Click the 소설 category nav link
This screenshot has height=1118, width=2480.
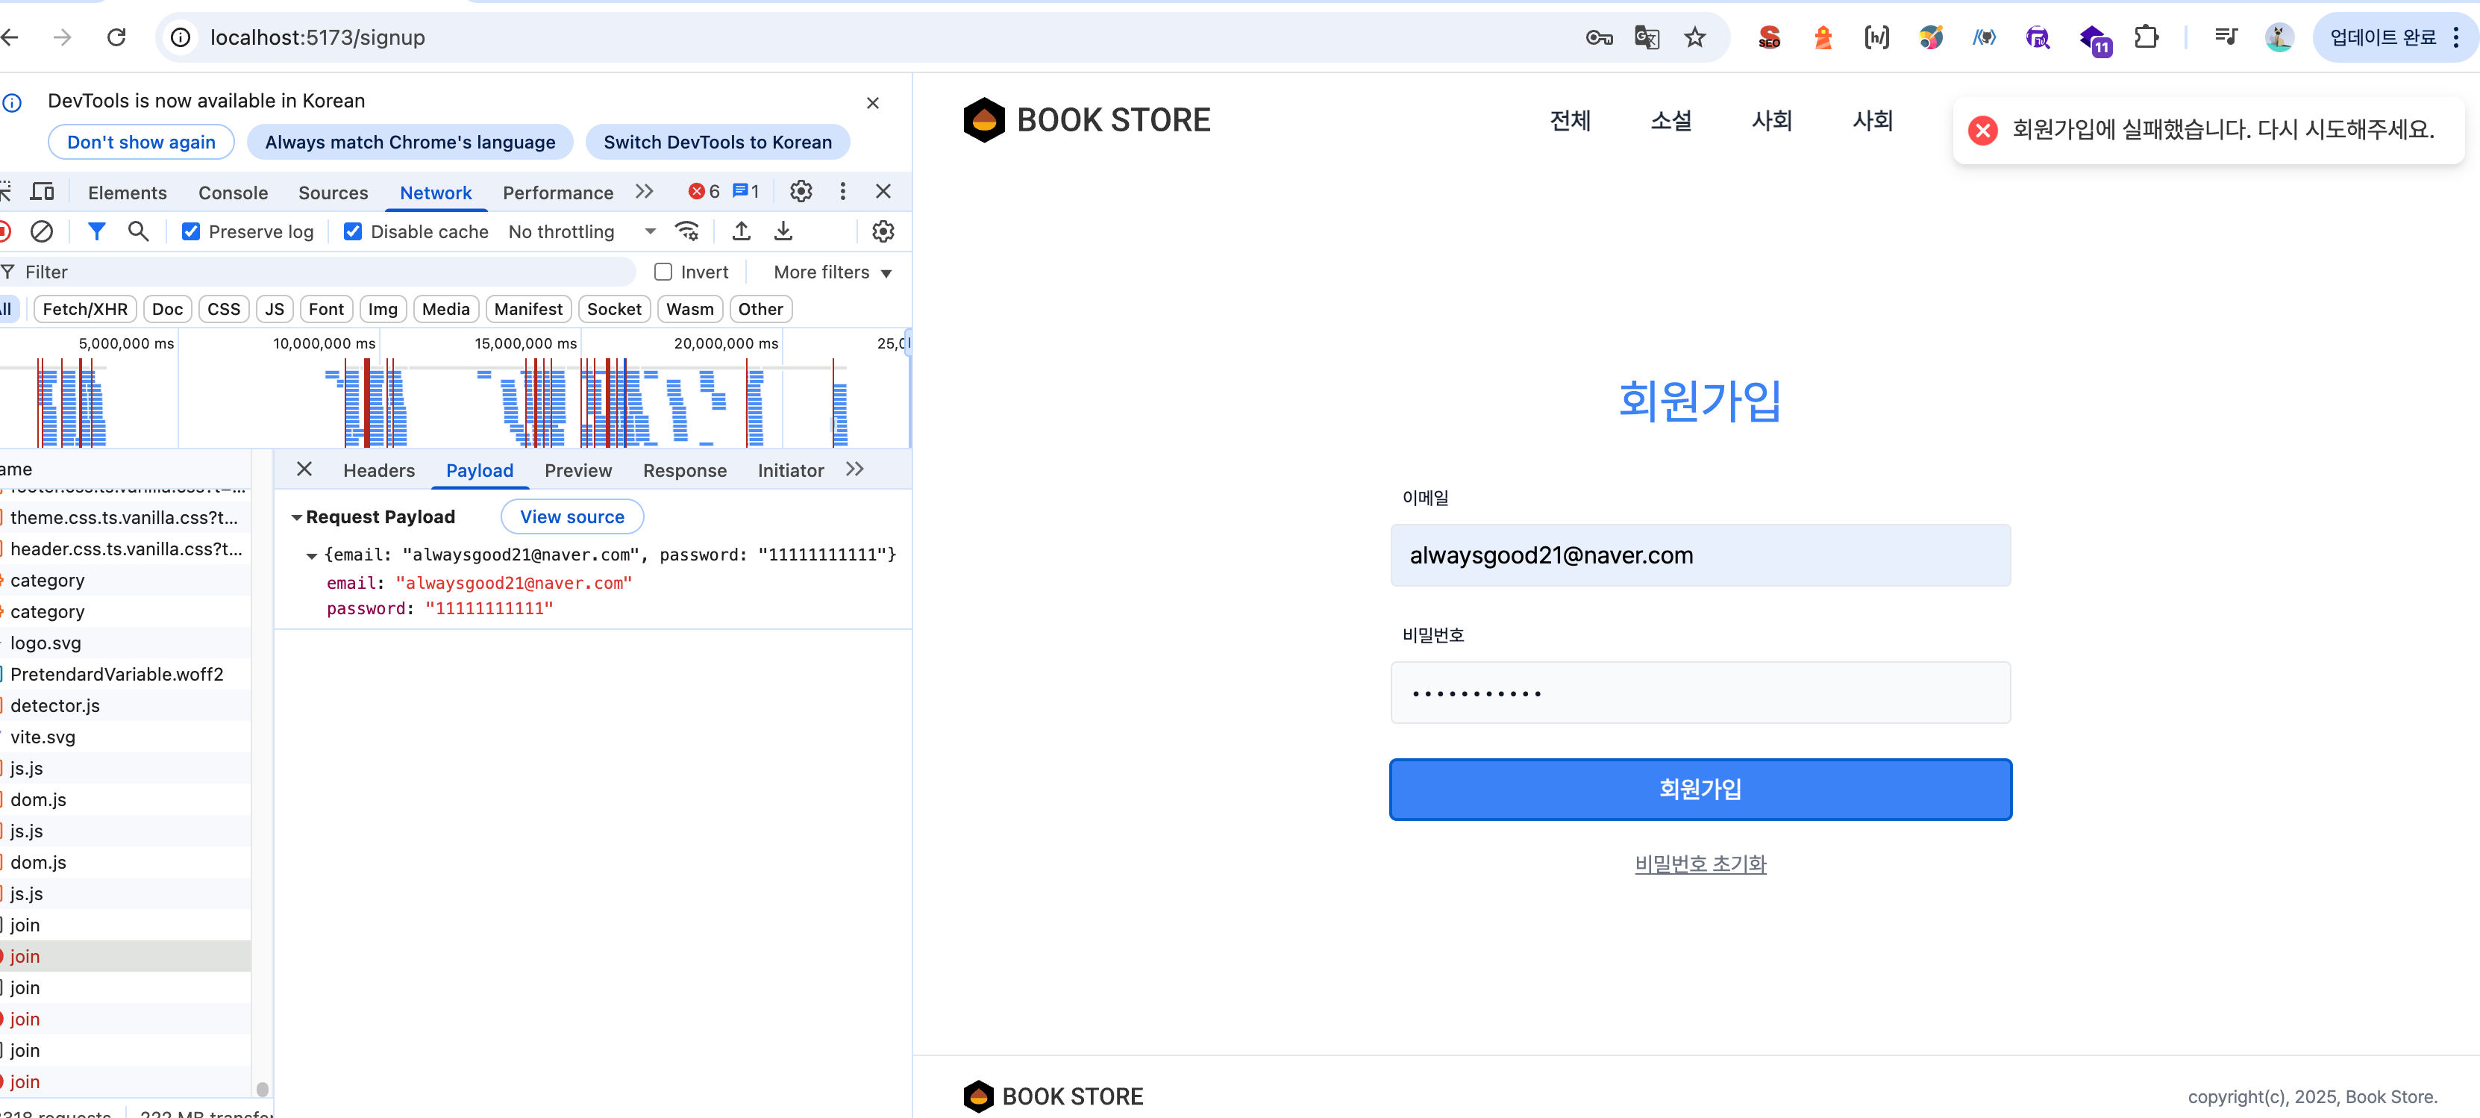1671,120
